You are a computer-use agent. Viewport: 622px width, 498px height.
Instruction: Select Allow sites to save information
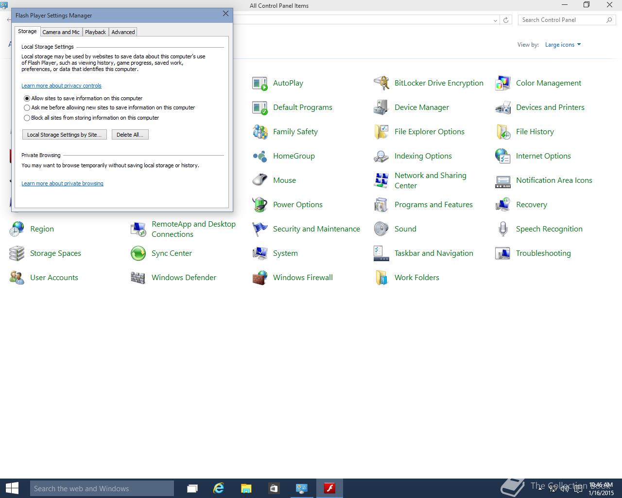27,98
